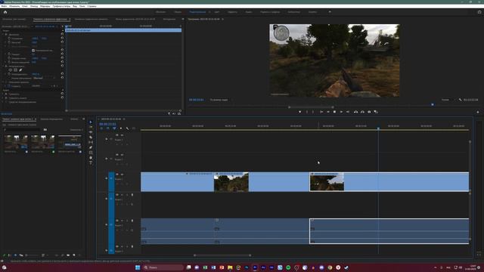
Task: Click the Extract button in Program monitor
Action: [362, 112]
